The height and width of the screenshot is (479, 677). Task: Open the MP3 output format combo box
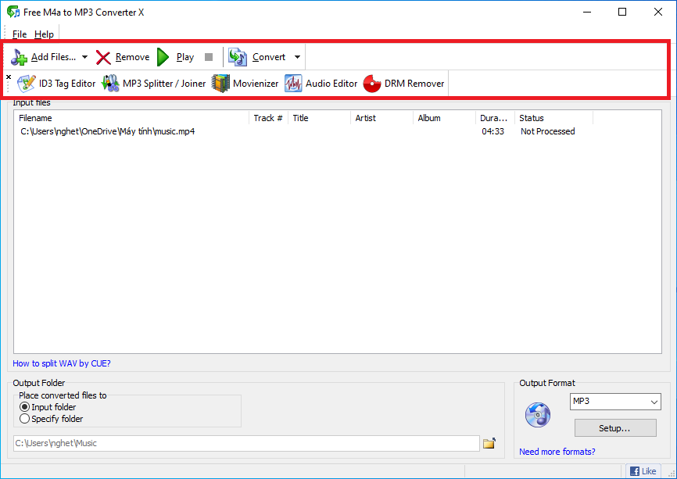click(x=614, y=402)
